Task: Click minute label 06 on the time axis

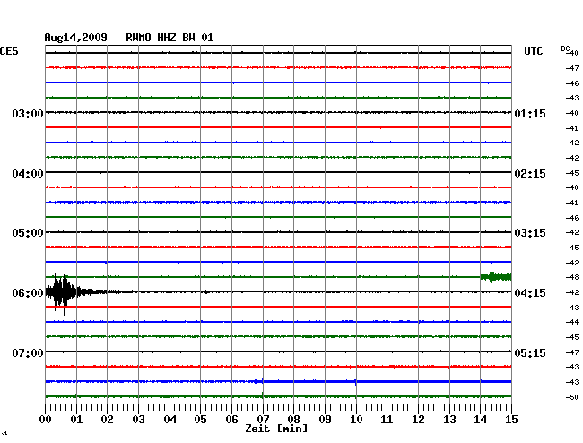Action: (x=231, y=420)
